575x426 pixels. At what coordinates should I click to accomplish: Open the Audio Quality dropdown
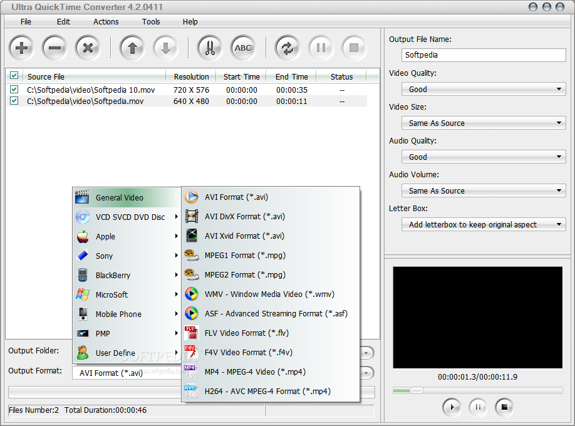tap(484, 157)
